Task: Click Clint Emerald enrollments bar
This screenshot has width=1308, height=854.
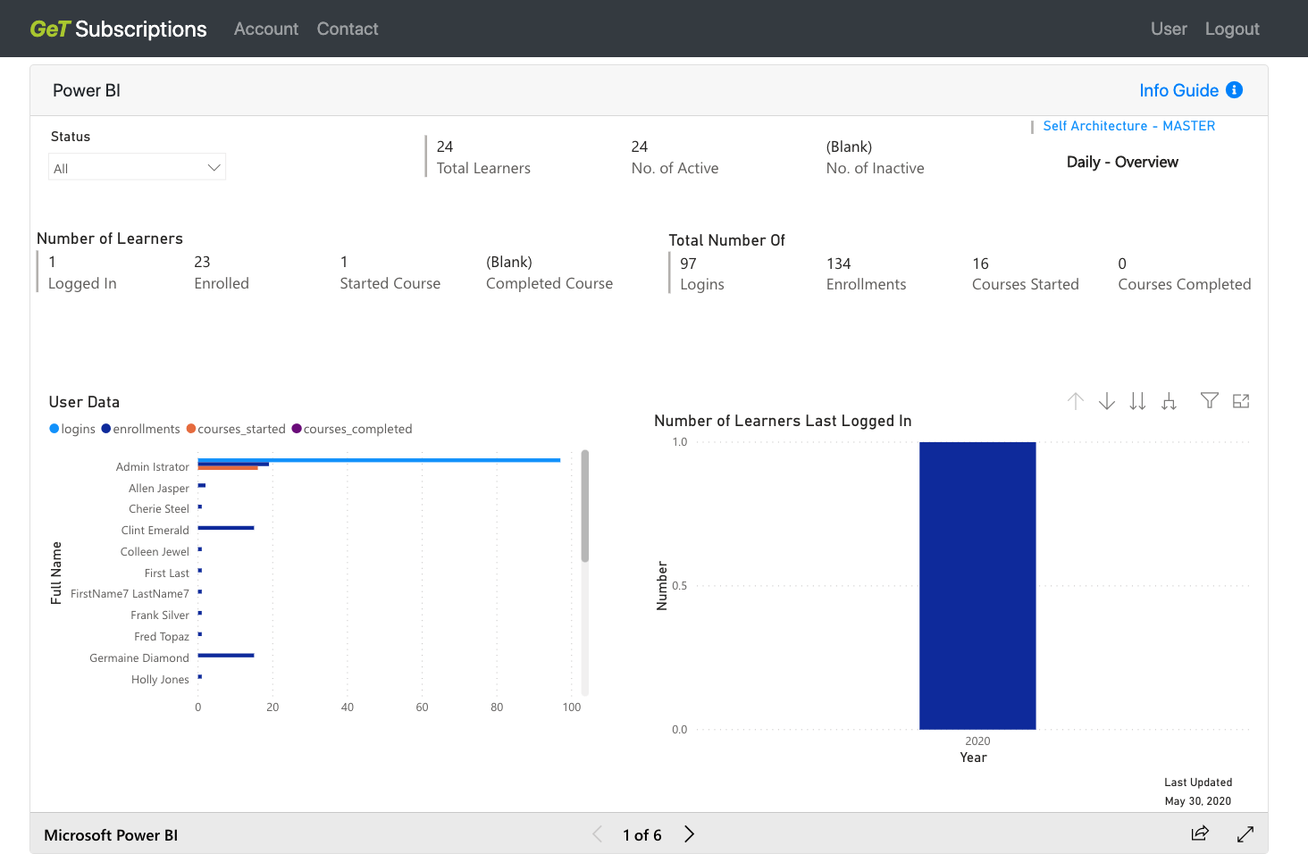Action: 226,528
